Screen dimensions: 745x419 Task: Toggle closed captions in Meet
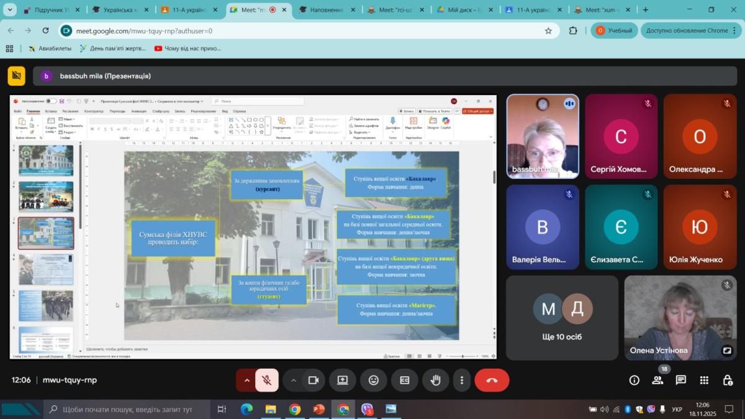tap(405, 381)
